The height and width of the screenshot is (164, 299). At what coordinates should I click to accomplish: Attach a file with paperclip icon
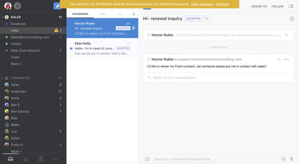click(x=292, y=159)
